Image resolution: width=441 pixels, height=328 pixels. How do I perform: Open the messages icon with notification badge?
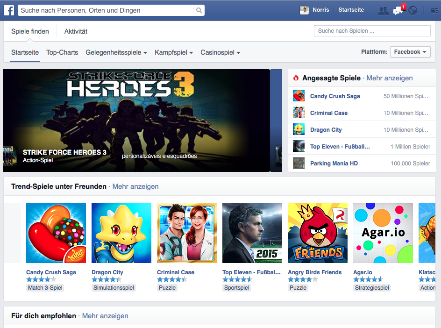(x=398, y=10)
